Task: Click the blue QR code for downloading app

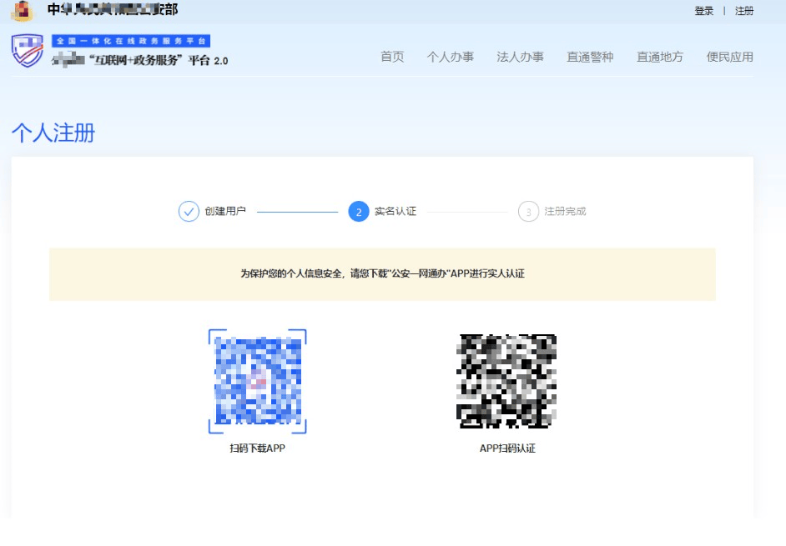Action: [x=258, y=381]
